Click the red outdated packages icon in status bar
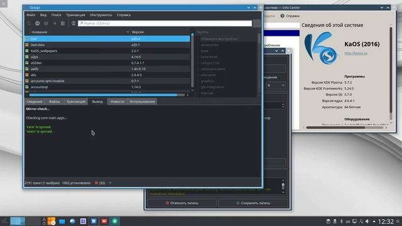Viewport: 402px width, 226px height. (x=96, y=183)
